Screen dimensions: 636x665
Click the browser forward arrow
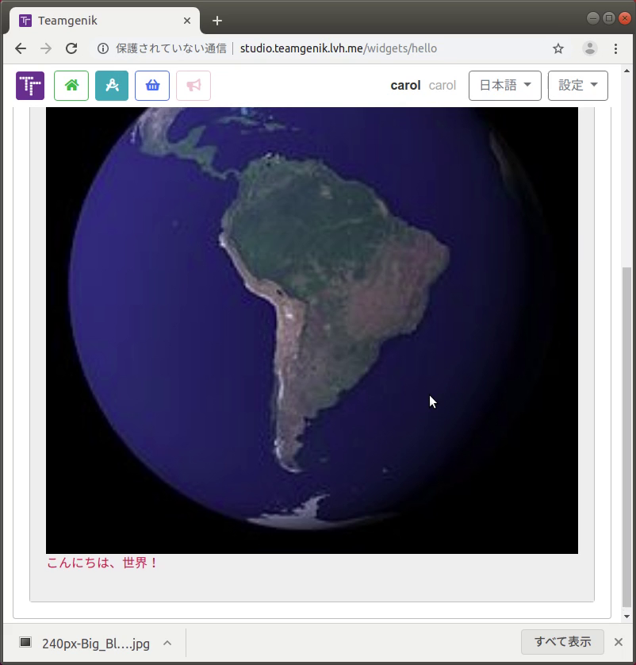pyautogui.click(x=46, y=48)
